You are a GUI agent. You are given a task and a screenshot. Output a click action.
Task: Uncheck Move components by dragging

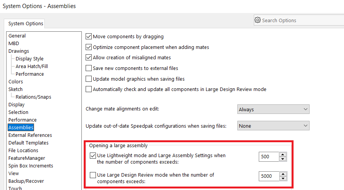click(89, 37)
